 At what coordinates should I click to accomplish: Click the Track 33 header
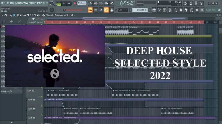(35, 103)
